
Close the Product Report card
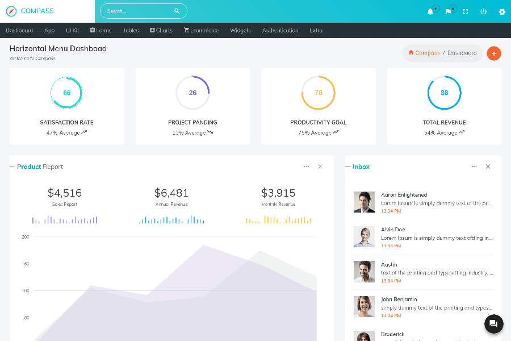[x=320, y=167]
